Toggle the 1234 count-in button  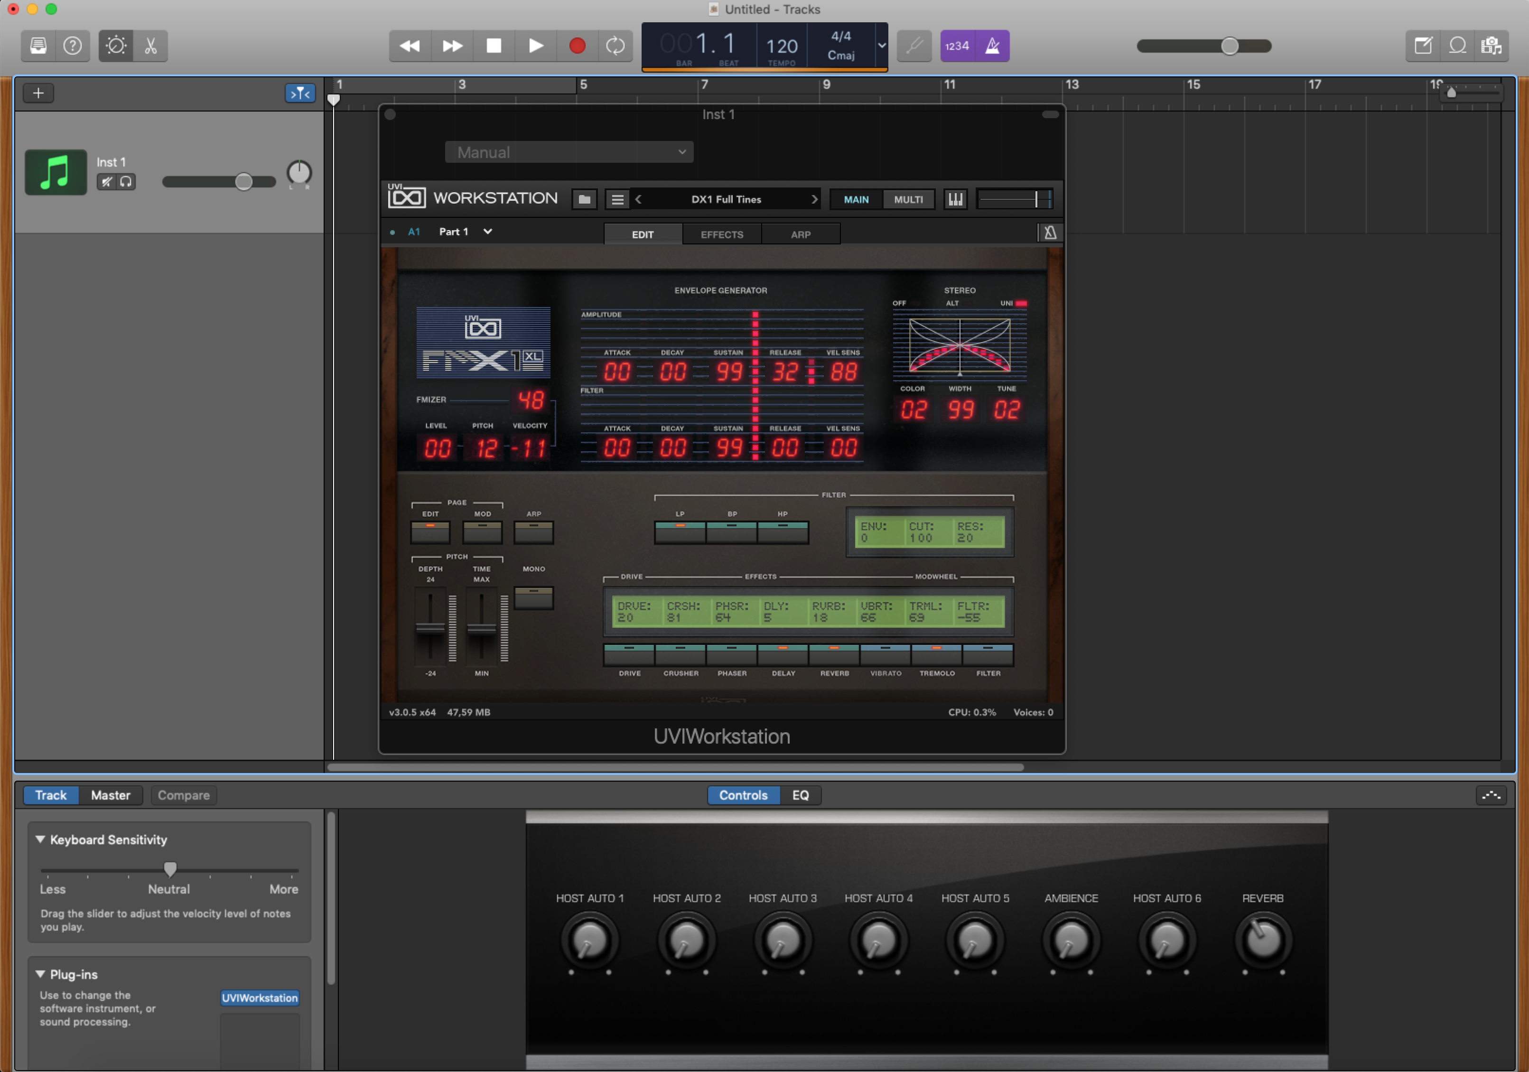click(x=957, y=46)
